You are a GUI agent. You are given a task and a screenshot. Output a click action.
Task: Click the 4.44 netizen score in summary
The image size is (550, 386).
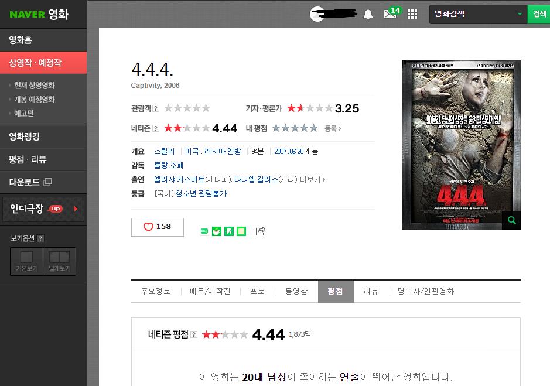[224, 128]
